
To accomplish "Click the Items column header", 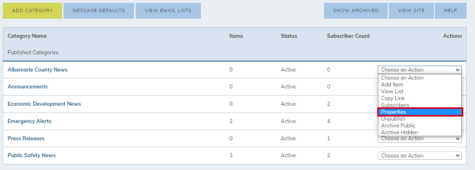I will pyautogui.click(x=236, y=36).
